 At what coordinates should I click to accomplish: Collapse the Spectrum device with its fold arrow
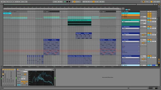click(x=19, y=69)
